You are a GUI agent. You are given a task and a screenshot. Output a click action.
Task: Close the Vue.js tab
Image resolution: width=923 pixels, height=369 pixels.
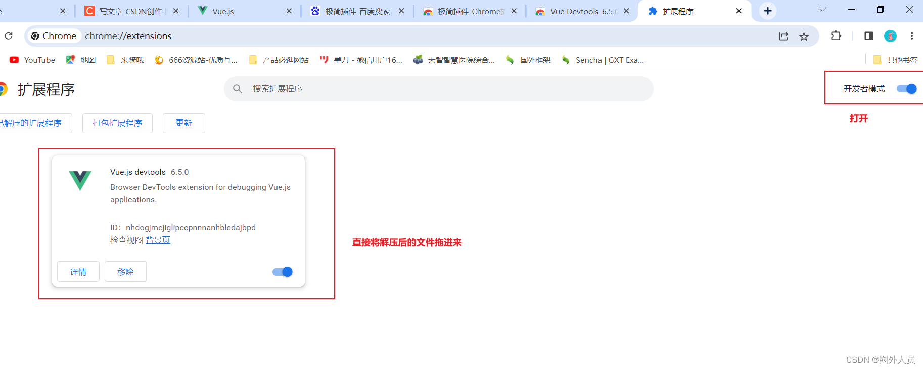point(289,11)
